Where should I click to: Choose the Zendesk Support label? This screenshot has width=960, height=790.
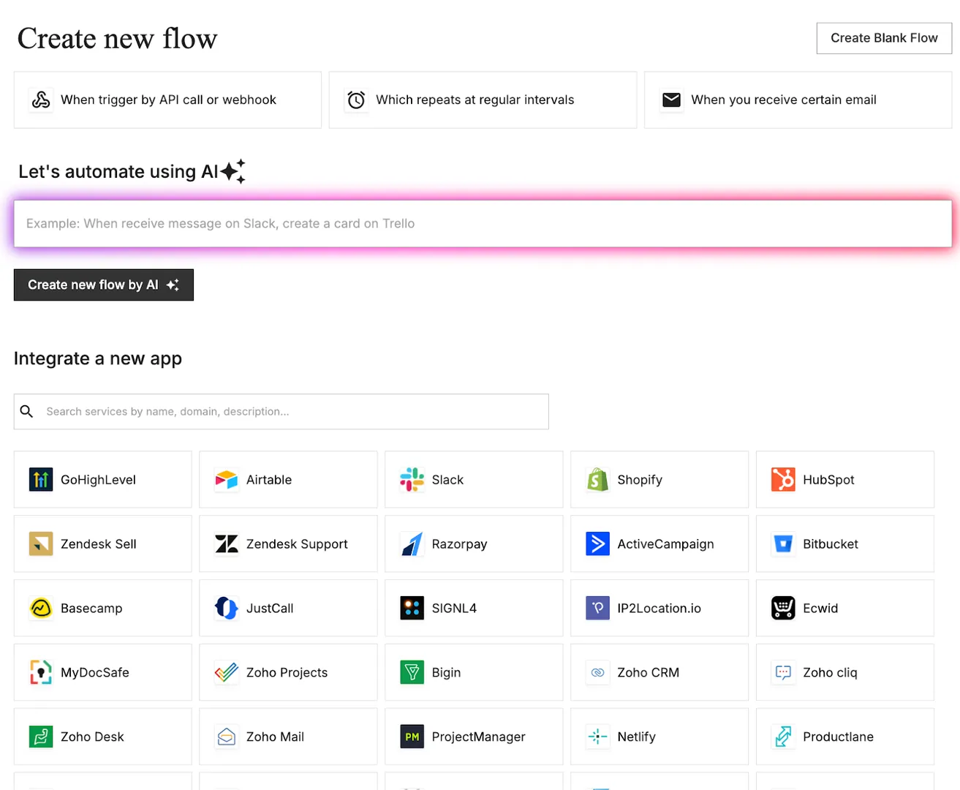click(x=297, y=544)
